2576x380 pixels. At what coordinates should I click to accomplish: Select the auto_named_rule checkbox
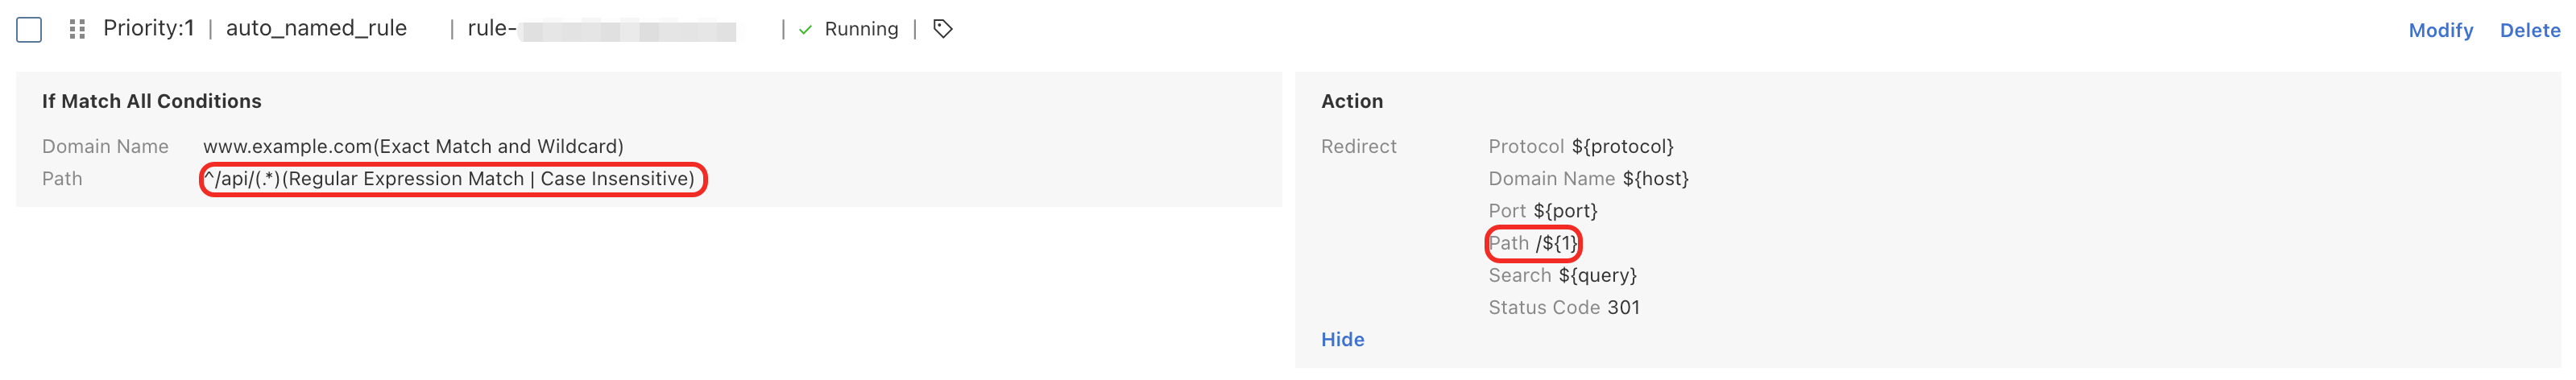coord(29,30)
